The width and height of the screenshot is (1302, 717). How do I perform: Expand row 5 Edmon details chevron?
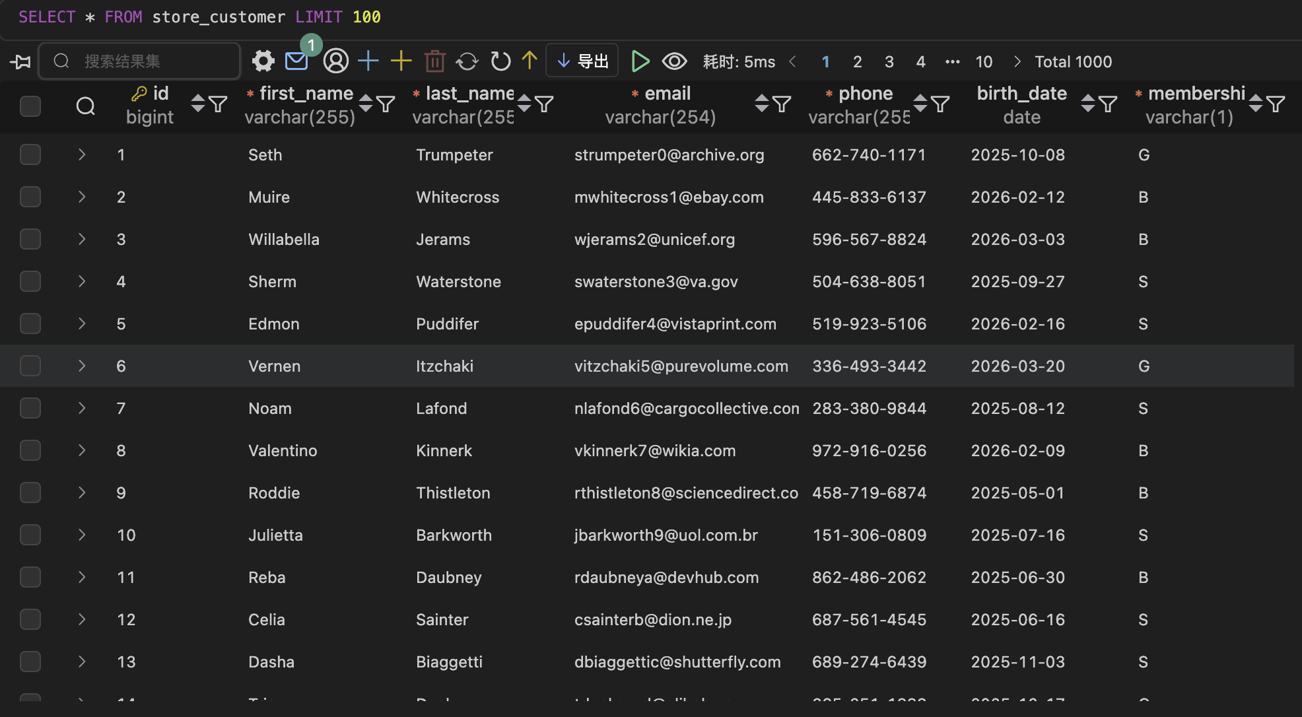pos(82,324)
